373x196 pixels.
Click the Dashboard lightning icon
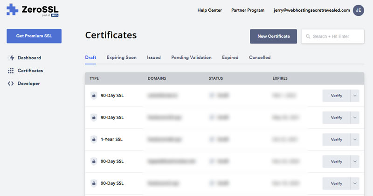click(x=11, y=57)
